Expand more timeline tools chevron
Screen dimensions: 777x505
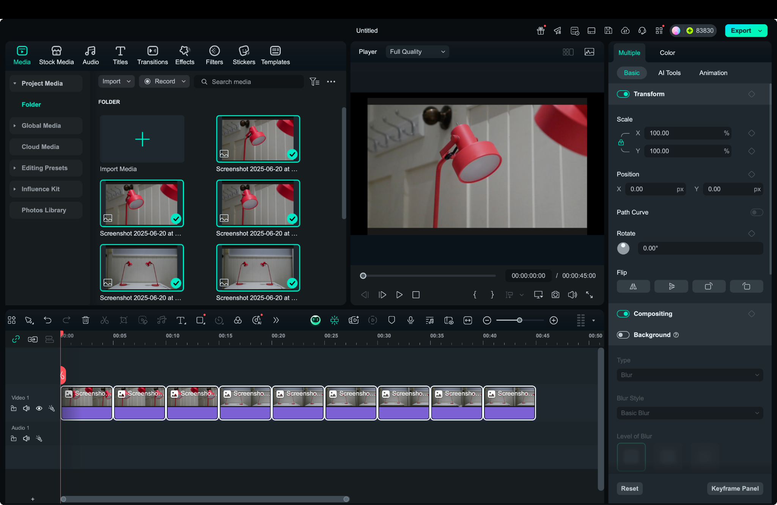276,320
